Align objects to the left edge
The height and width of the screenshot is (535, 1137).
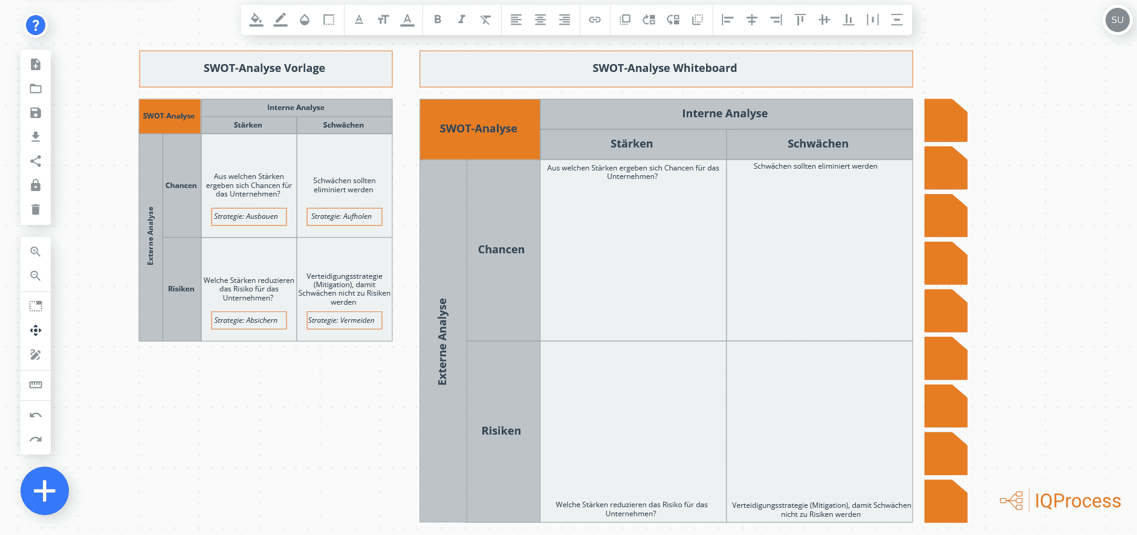click(728, 20)
